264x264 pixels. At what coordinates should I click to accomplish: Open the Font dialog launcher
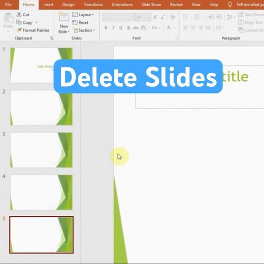click(x=177, y=38)
